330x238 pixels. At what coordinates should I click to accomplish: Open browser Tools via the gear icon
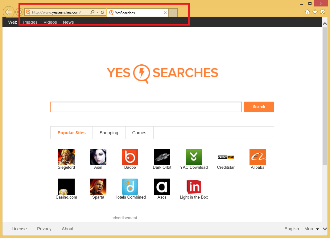323,12
